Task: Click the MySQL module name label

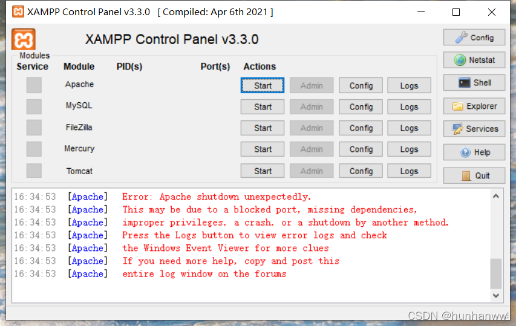Action: point(79,106)
